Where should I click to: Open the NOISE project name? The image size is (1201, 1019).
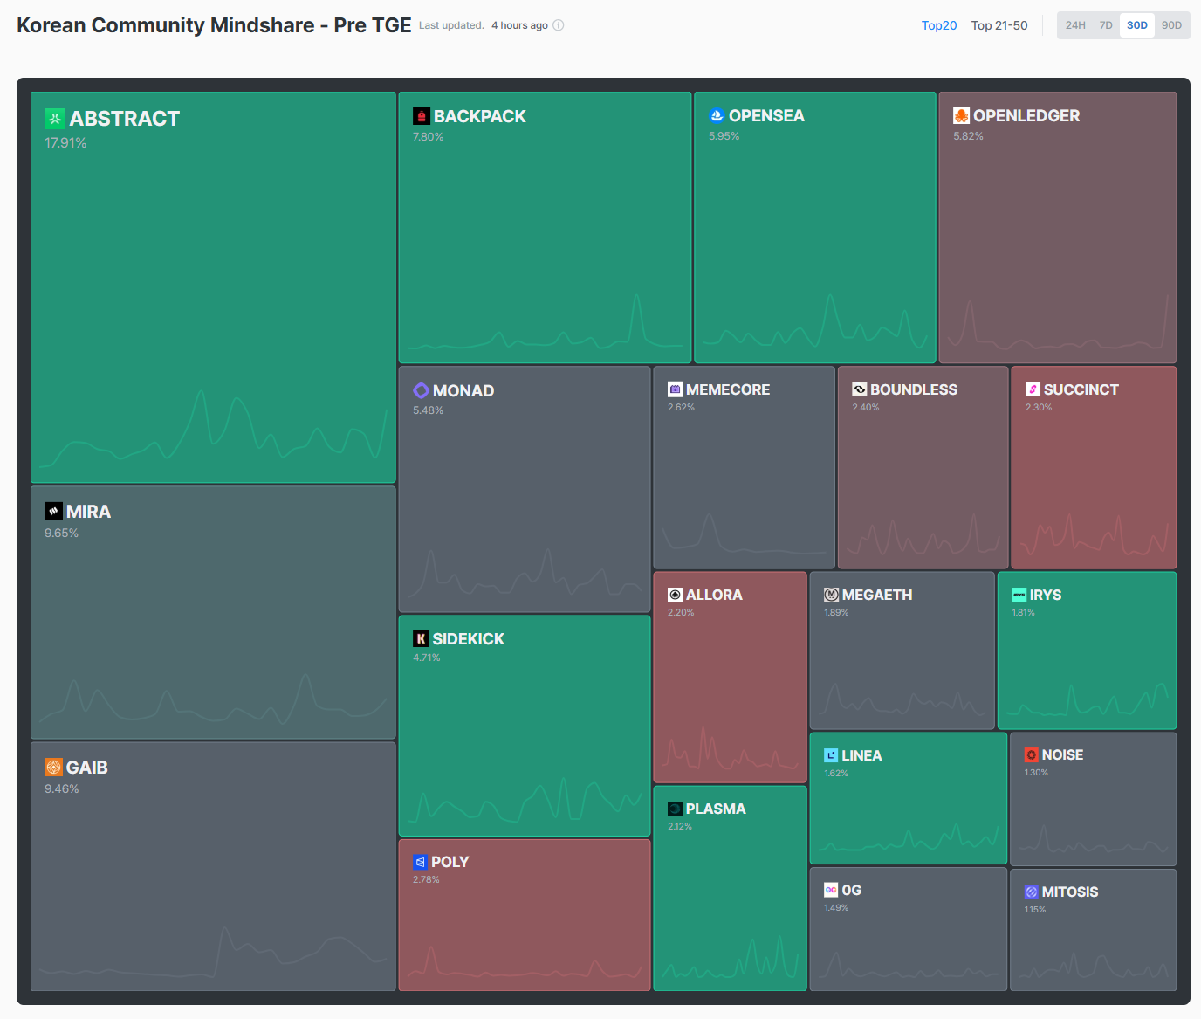pos(1062,754)
